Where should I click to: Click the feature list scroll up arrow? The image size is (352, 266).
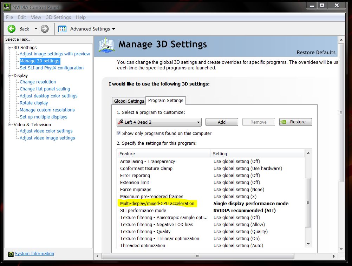(308, 153)
